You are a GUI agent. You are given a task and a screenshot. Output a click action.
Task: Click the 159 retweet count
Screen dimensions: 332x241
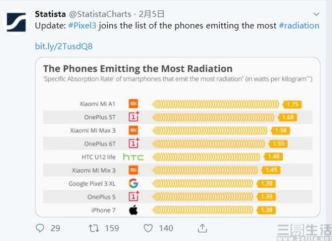click(x=111, y=227)
